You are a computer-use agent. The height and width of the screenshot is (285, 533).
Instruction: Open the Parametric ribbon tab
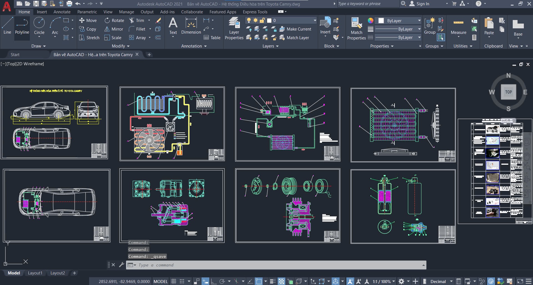(x=87, y=12)
